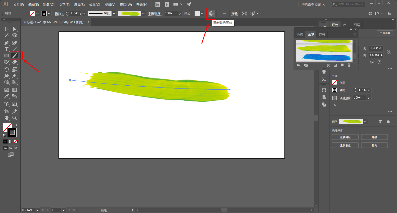Select the Lasso tool
This screenshot has width=397, height=213.
[x=15, y=35]
